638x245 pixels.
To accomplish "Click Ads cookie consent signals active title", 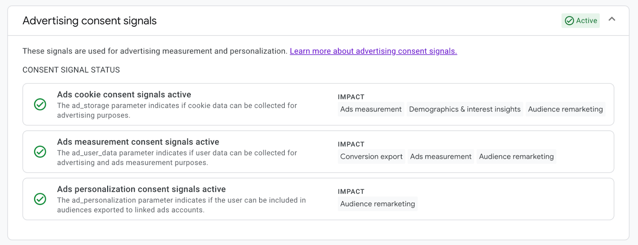I will click(x=124, y=94).
